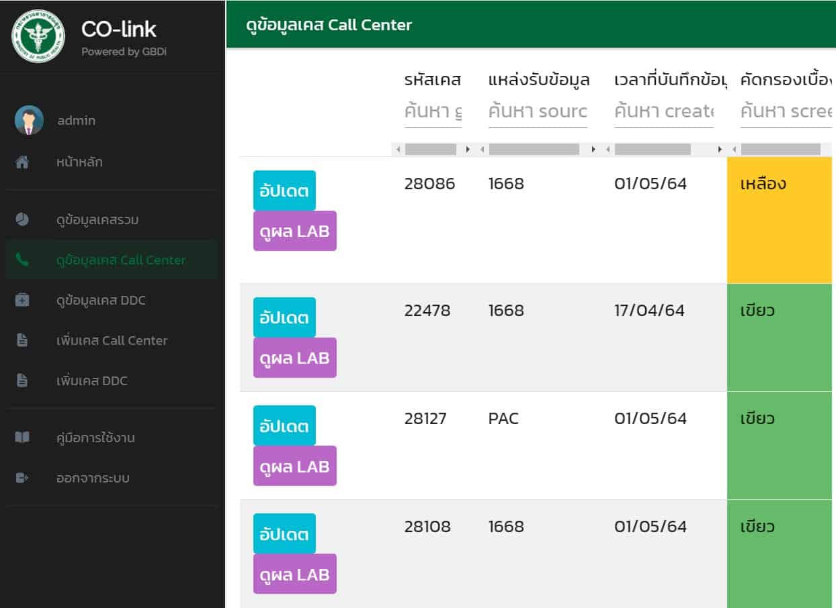Click the yellow เหลือง screening cell
Screen dimensions: 836x608
780,220
